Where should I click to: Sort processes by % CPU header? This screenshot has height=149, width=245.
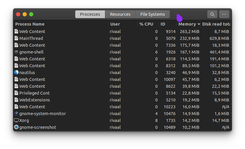[146, 24]
